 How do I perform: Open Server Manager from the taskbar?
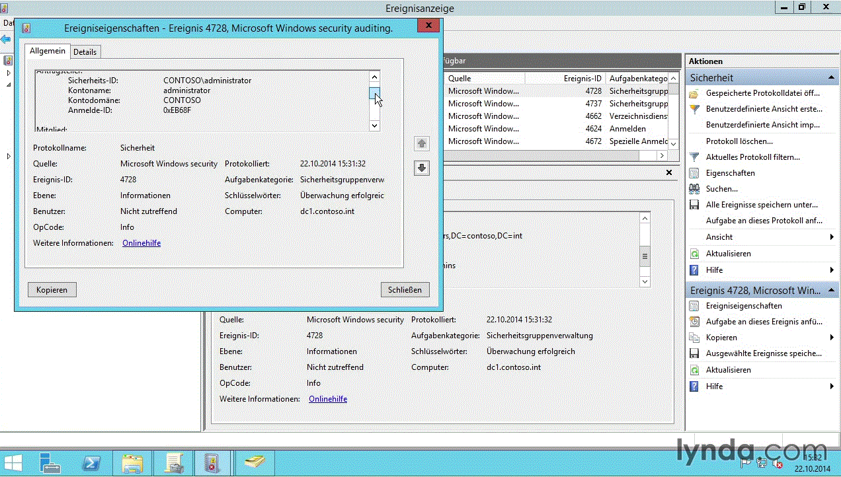pyautogui.click(x=50, y=463)
